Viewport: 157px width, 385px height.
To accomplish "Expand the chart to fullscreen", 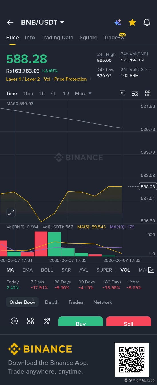I will (11, 213).
